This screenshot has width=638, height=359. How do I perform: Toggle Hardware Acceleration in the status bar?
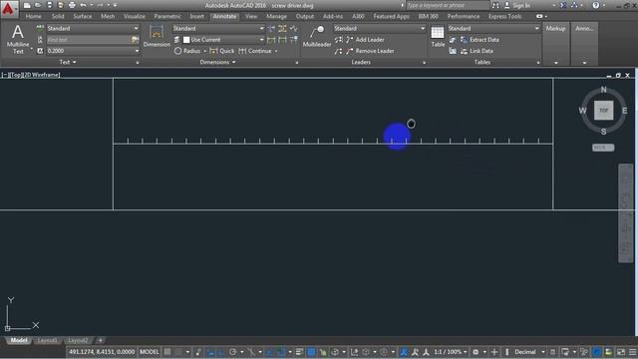coord(596,352)
